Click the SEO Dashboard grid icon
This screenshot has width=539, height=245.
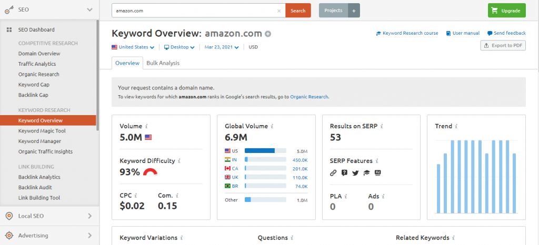pyautogui.click(x=9, y=30)
